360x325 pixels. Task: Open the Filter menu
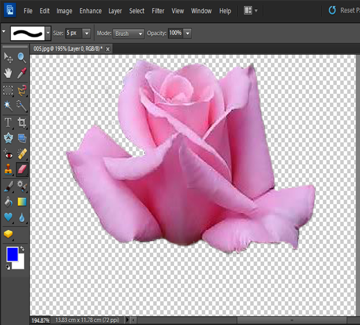pyautogui.click(x=158, y=11)
